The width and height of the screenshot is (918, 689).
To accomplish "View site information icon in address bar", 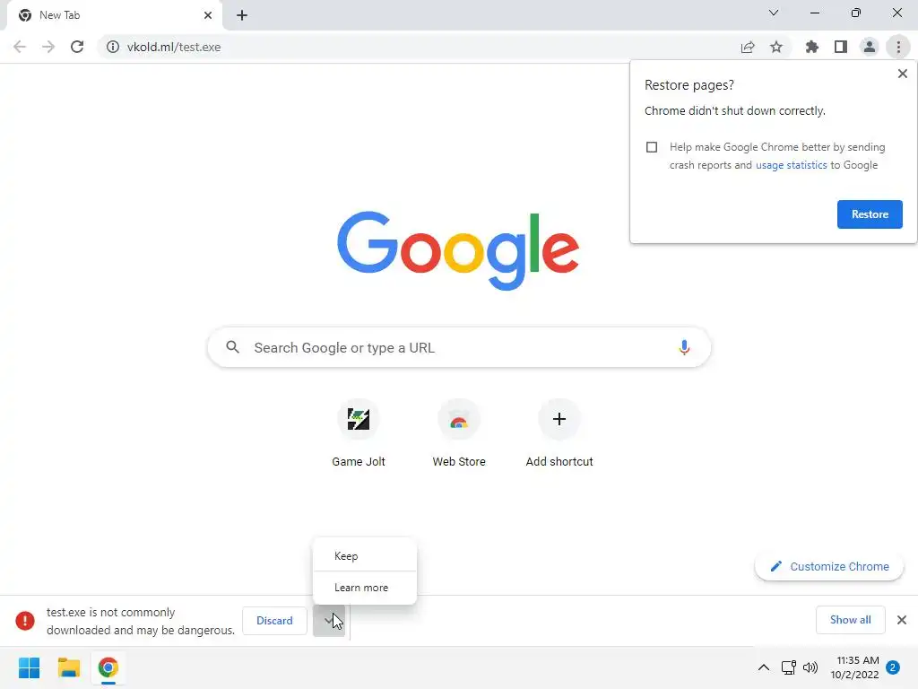I will point(113,47).
